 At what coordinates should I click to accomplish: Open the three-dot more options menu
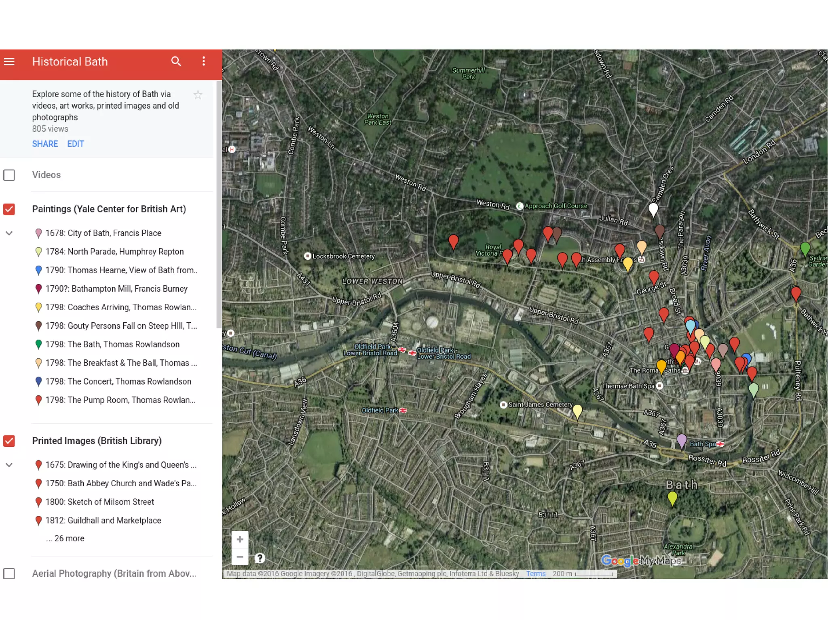click(204, 61)
